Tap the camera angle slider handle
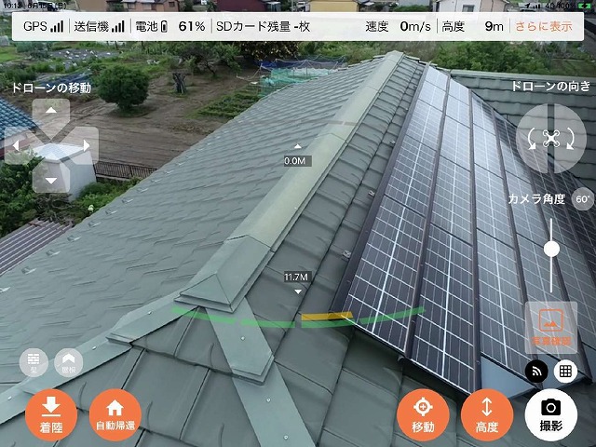Viewport: 596px width, 447px height. coord(551,250)
